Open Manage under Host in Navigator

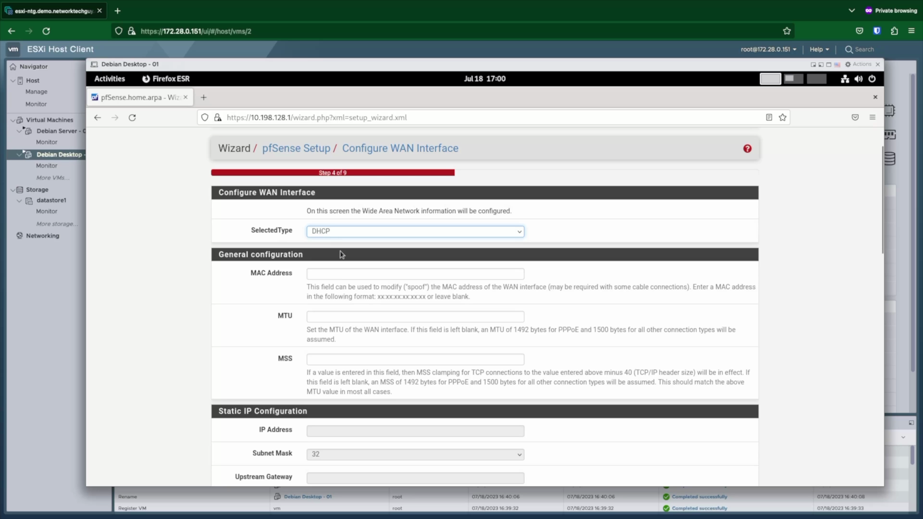pos(37,92)
